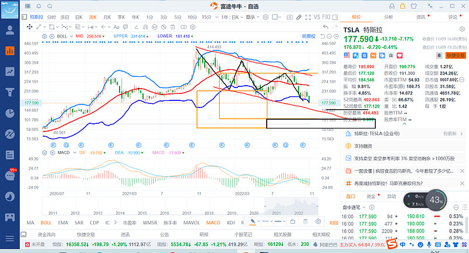Open the line-chart markets sidebar icon
This screenshot has width=469, height=253.
click(10, 72)
